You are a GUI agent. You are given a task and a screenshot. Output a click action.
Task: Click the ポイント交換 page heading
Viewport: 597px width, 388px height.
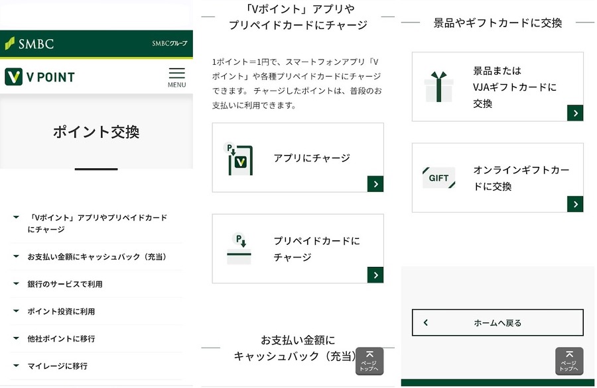(x=96, y=132)
